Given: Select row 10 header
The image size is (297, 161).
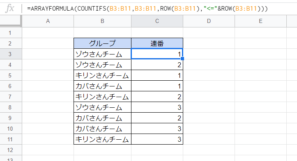Looking at the screenshot, I should pos(11,129).
